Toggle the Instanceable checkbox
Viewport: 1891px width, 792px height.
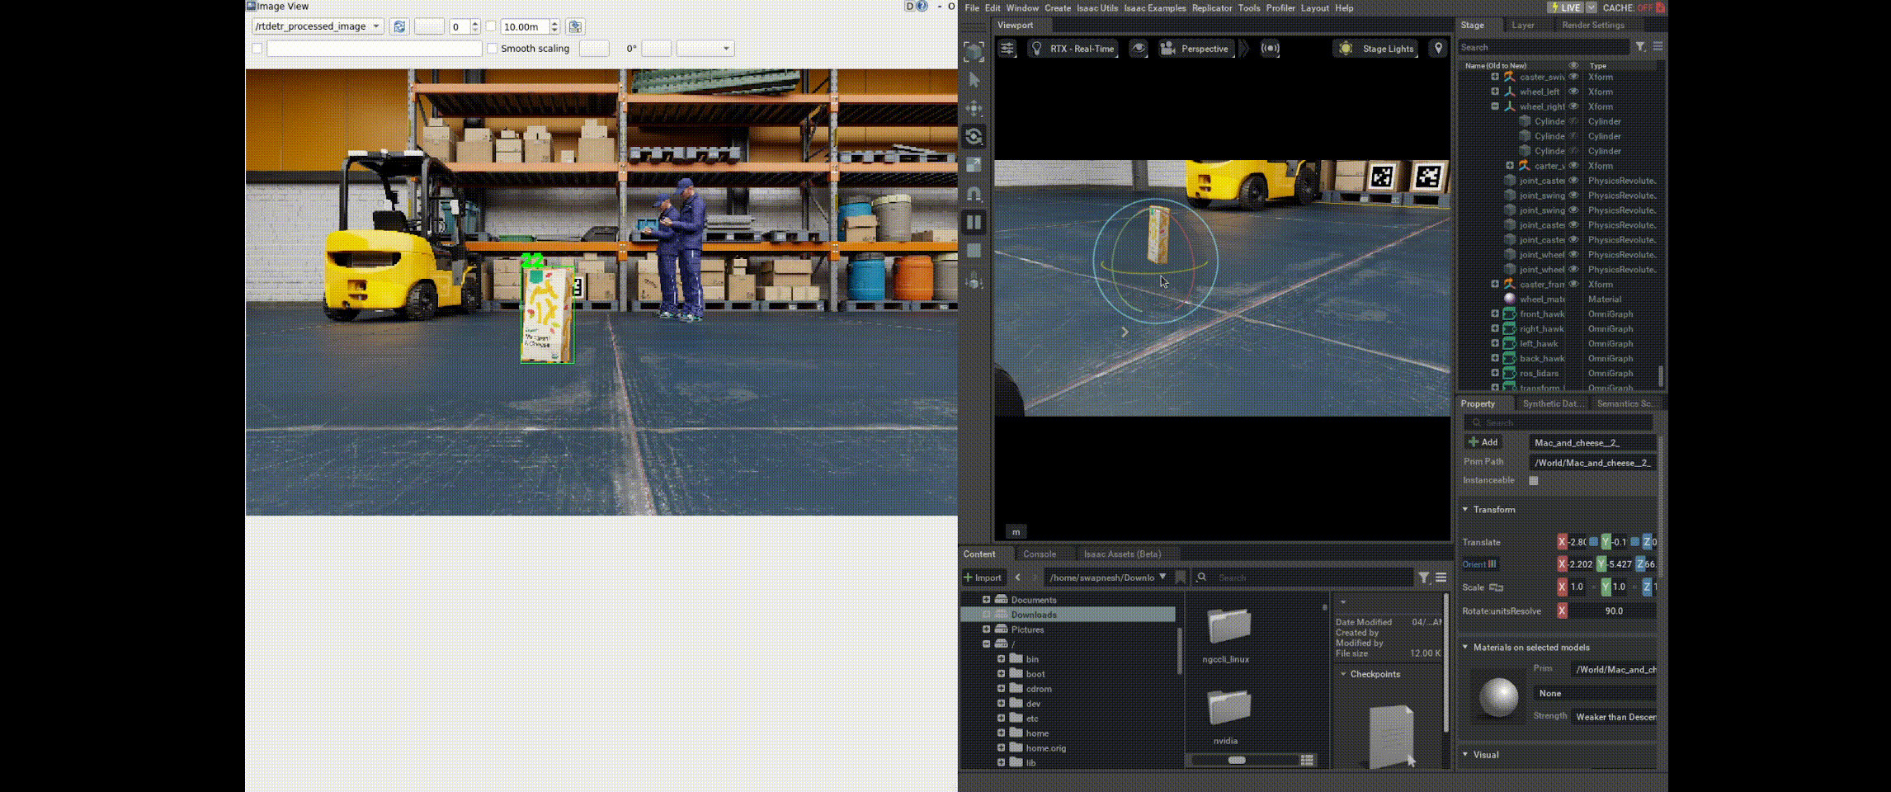pyautogui.click(x=1533, y=480)
